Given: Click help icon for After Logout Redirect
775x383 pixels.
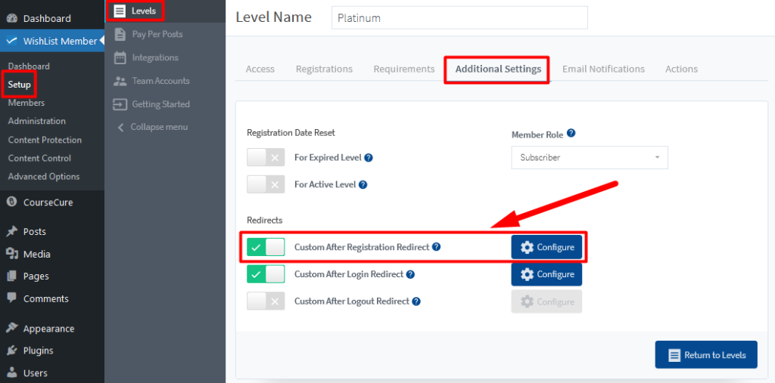Looking at the screenshot, I should pyautogui.click(x=416, y=301).
